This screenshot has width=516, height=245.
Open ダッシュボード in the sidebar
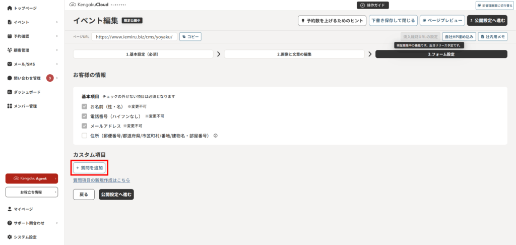point(27,92)
